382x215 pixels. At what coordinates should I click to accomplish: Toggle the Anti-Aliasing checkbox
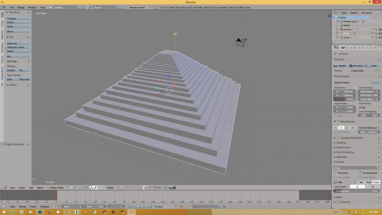pos(338,121)
